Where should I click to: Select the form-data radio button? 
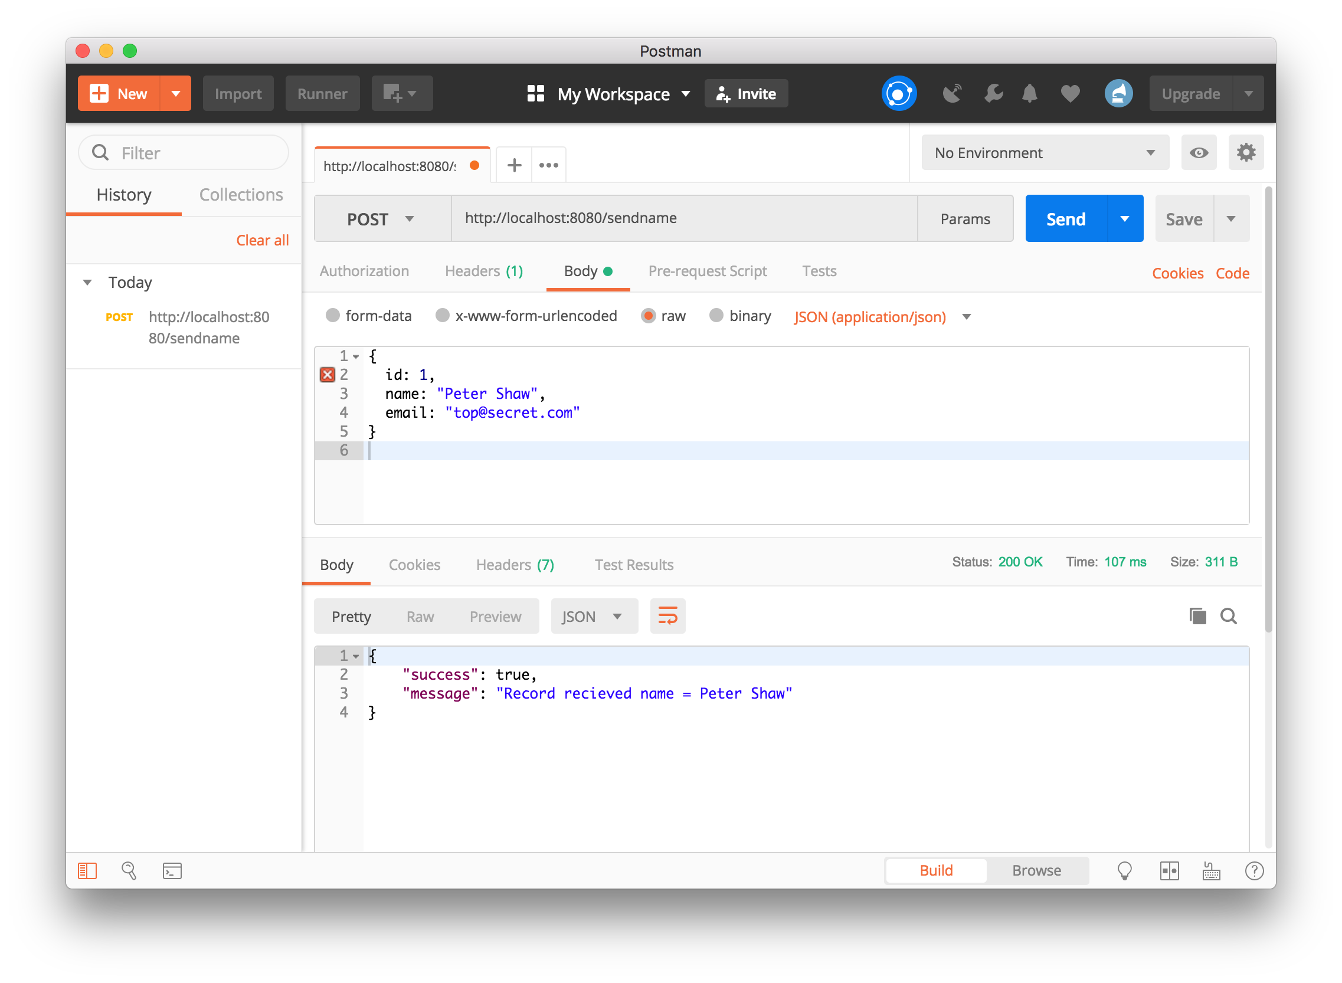click(x=333, y=315)
